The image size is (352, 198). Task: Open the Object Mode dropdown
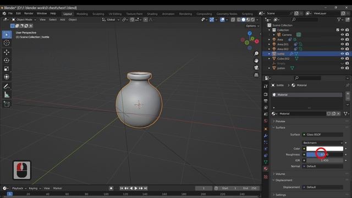pos(24,20)
